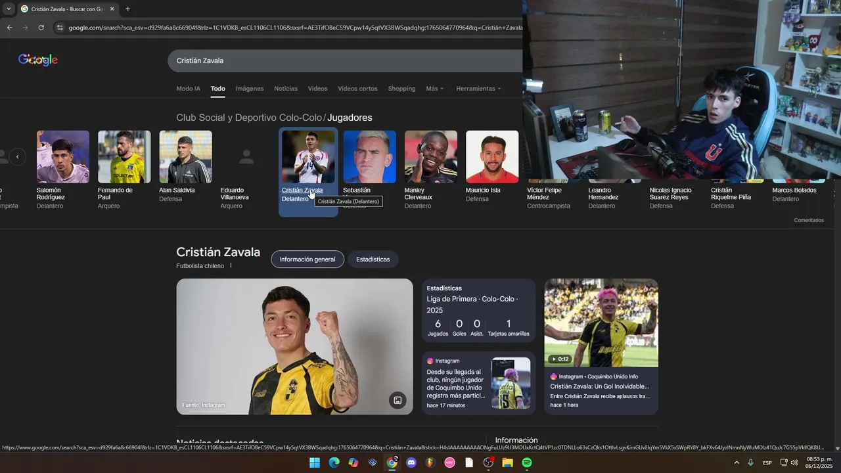Screen dimensions: 841x473
Task: Open FL Studio from taskbar
Action: [x=430, y=462]
